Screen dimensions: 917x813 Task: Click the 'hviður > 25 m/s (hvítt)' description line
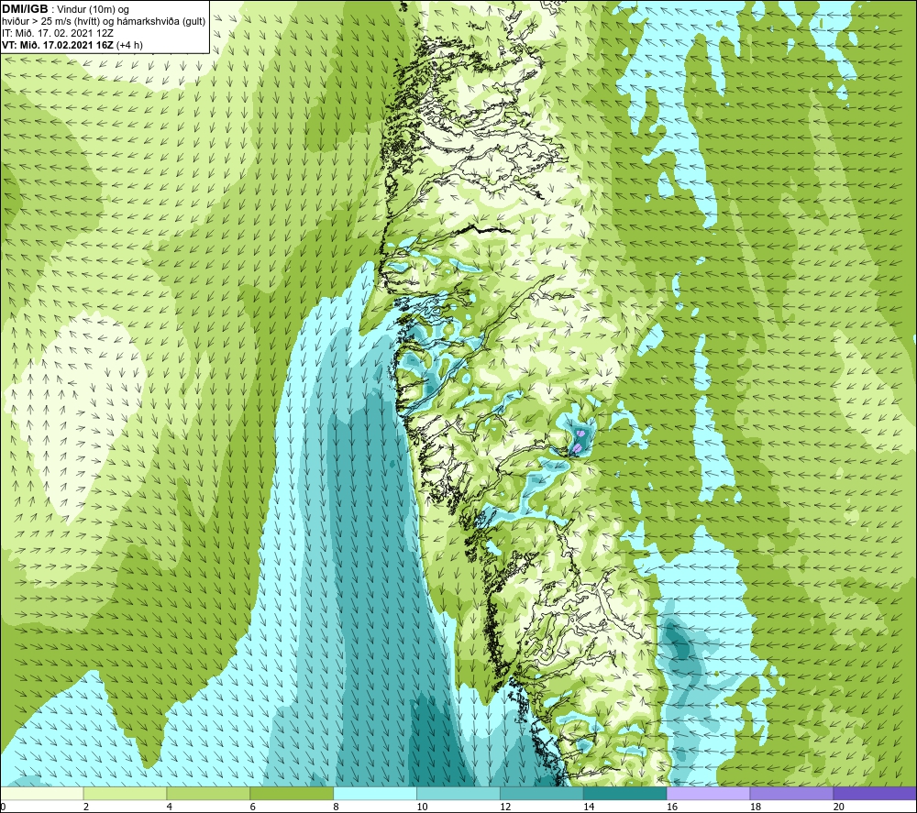104,22
